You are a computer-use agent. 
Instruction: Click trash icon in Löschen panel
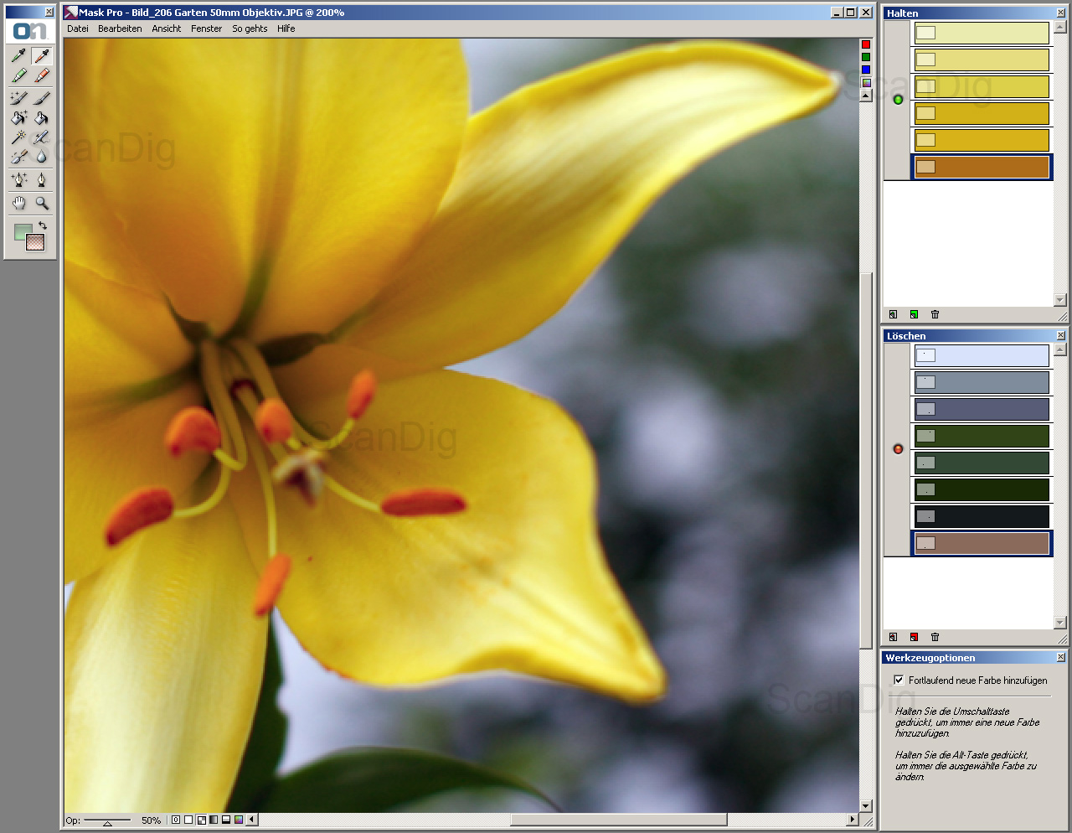pyautogui.click(x=935, y=638)
